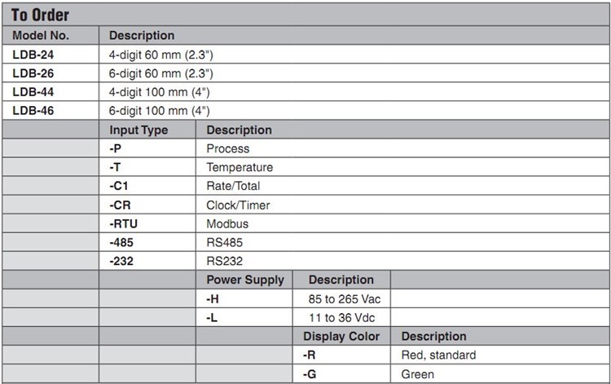This screenshot has width=611, height=384.
Task: Select the -R red display color
Action: click(x=310, y=355)
